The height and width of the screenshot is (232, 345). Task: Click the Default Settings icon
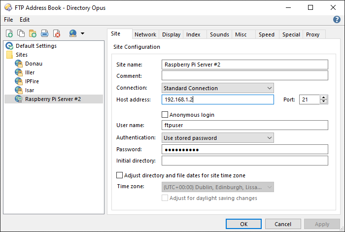(x=9, y=46)
